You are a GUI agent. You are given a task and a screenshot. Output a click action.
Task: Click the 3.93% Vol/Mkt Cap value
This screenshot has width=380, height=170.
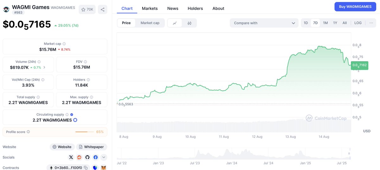28,85
